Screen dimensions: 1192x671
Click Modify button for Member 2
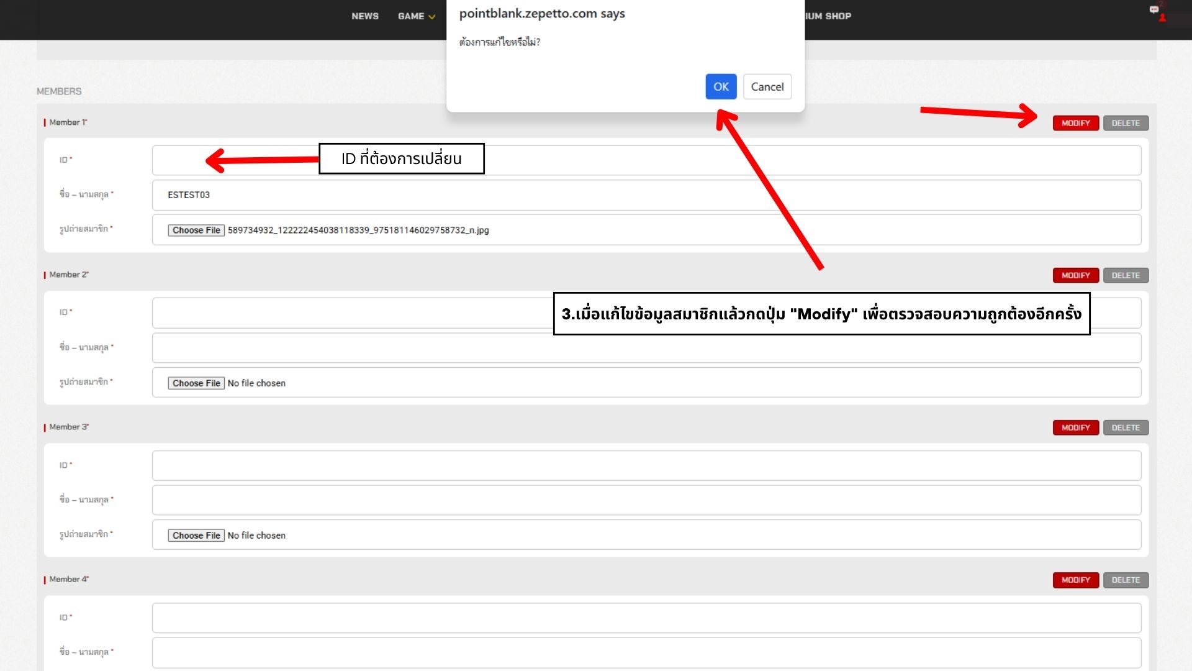pos(1075,275)
